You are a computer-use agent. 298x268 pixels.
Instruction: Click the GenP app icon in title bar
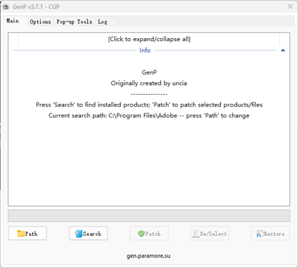6,7
